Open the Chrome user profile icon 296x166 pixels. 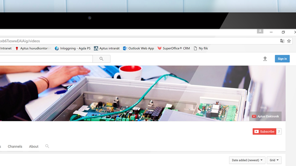click(x=260, y=31)
